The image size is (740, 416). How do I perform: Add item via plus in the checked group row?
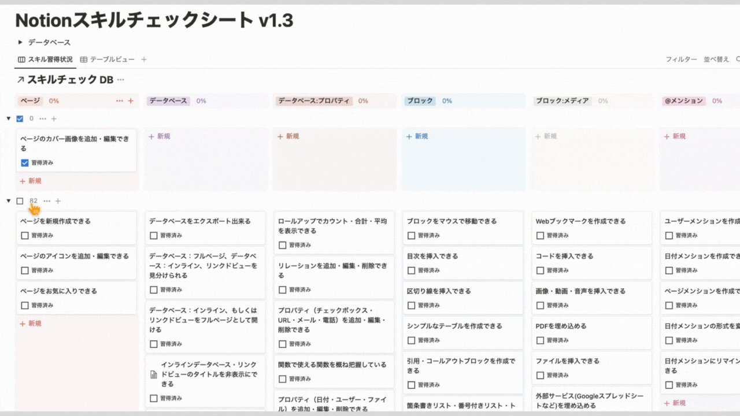(x=53, y=118)
